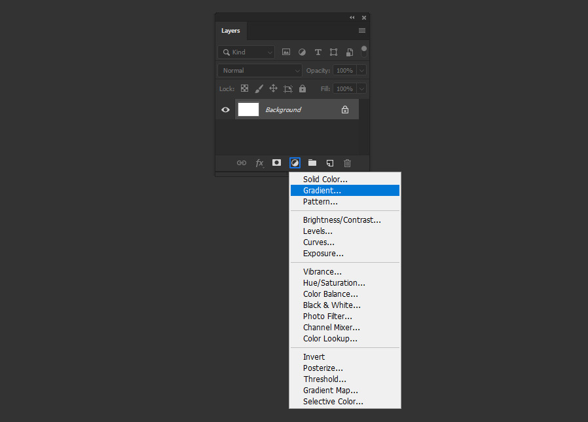
Task: Select Vibrance... adjustment
Action: [345, 272]
